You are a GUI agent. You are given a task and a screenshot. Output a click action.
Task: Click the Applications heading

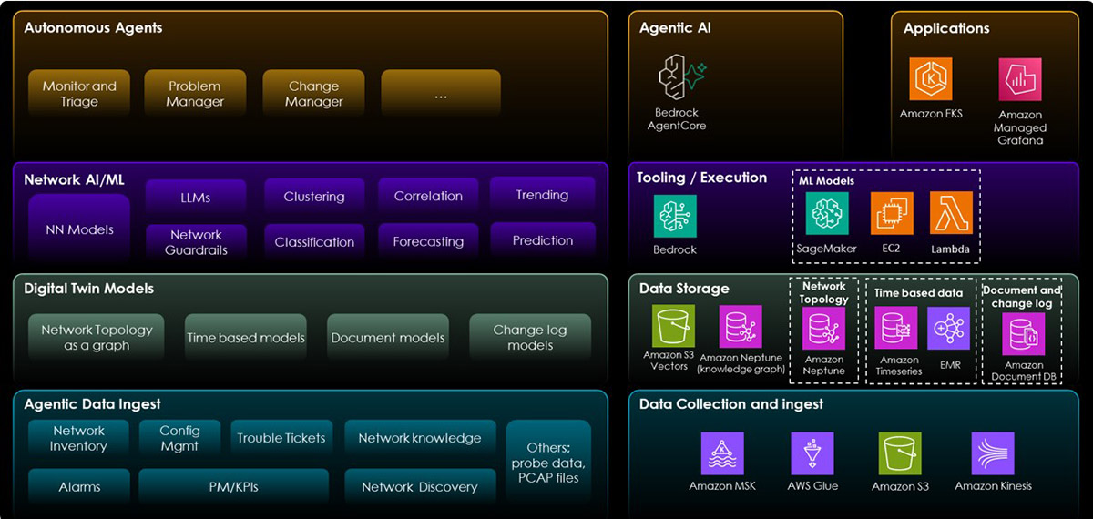point(946,28)
